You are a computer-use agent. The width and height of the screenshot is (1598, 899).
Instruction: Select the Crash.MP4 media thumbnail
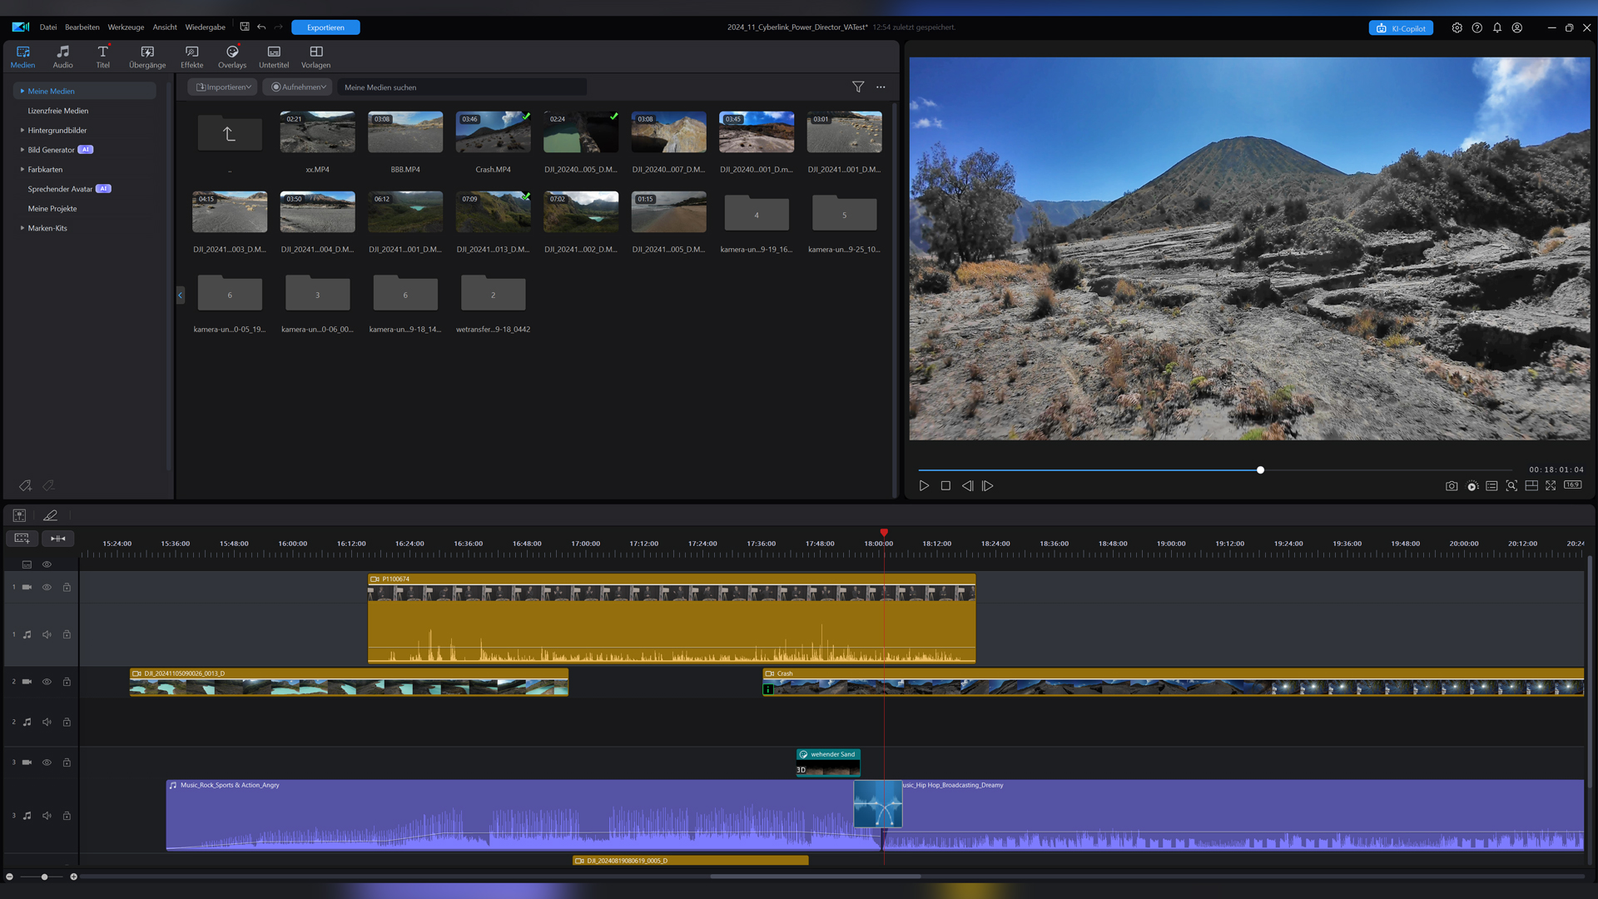point(493,132)
